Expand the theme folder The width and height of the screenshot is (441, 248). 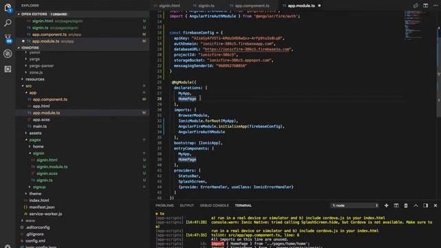(35, 194)
